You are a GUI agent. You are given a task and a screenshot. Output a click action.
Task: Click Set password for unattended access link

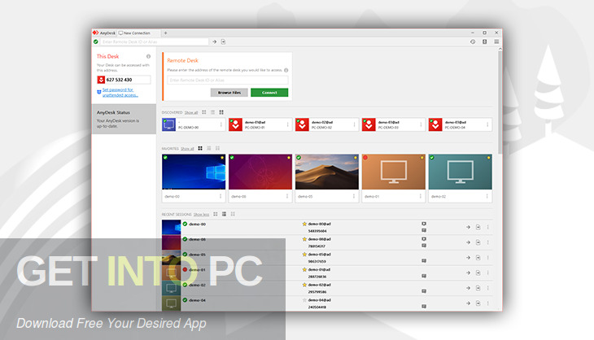pos(120,93)
